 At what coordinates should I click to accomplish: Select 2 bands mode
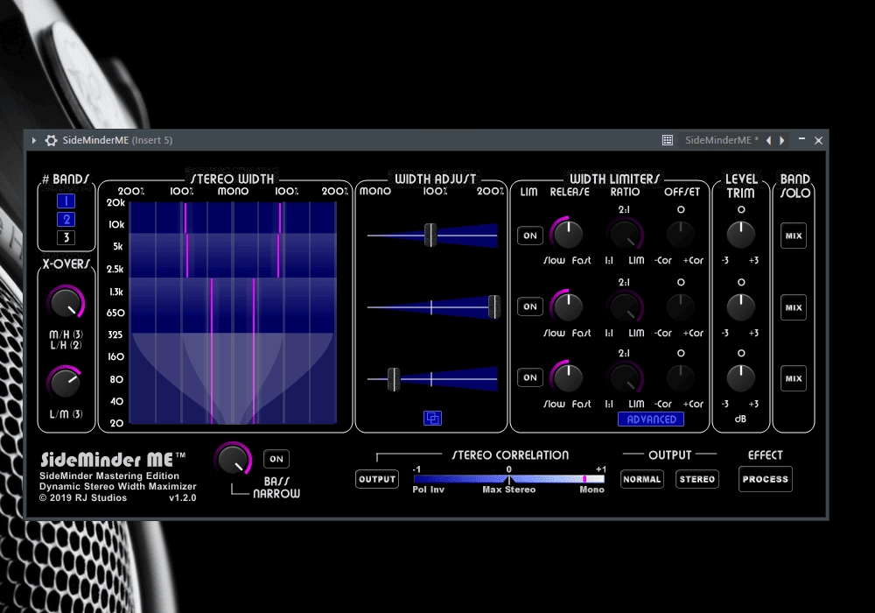pos(66,220)
